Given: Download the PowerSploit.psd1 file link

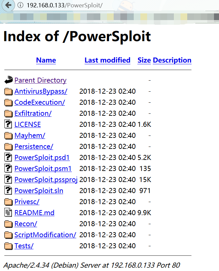Looking at the screenshot, I should point(42,158).
